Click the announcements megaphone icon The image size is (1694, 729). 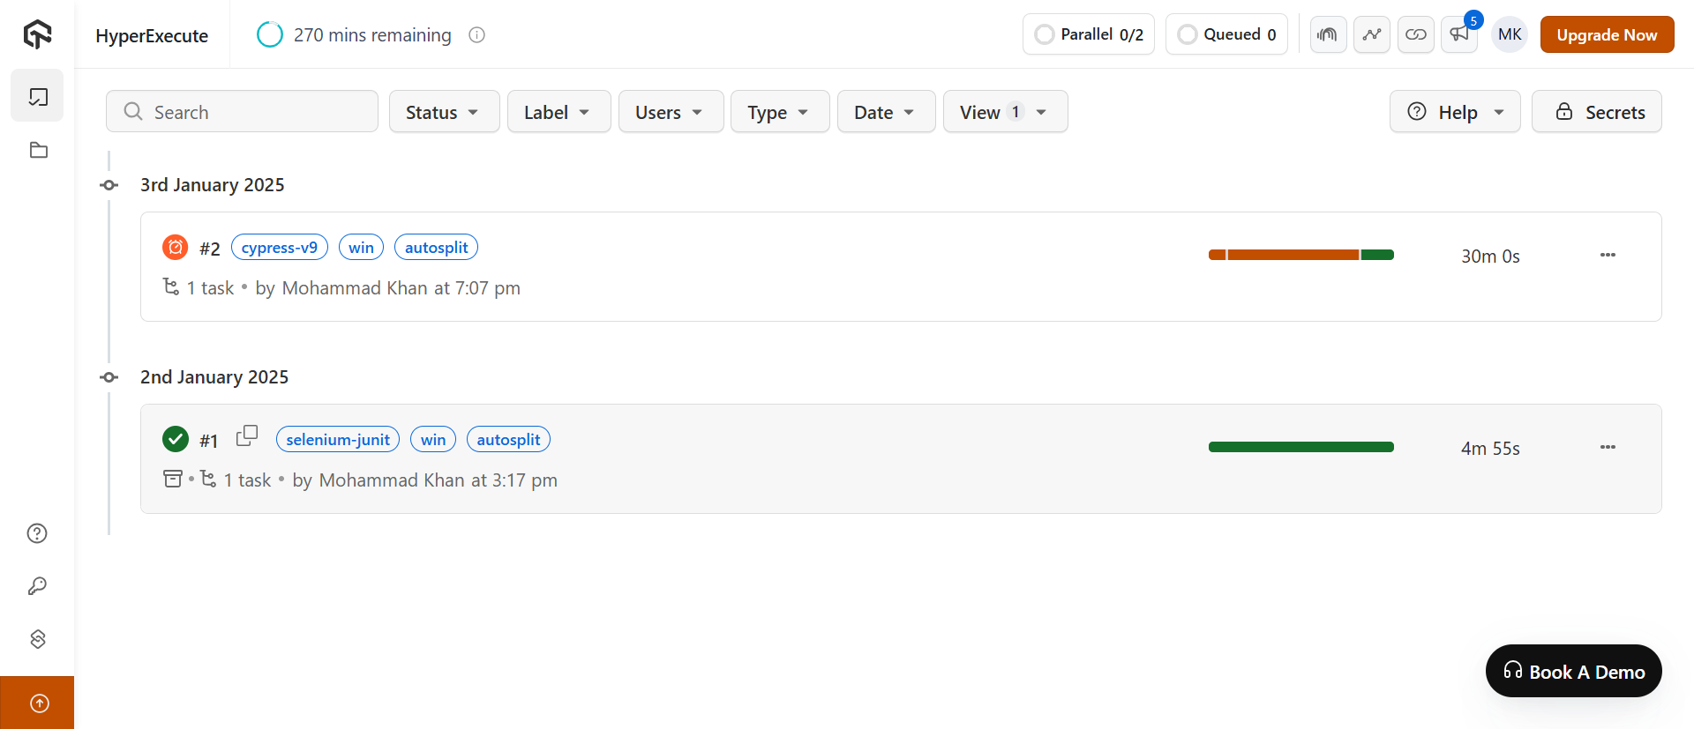click(x=1459, y=34)
